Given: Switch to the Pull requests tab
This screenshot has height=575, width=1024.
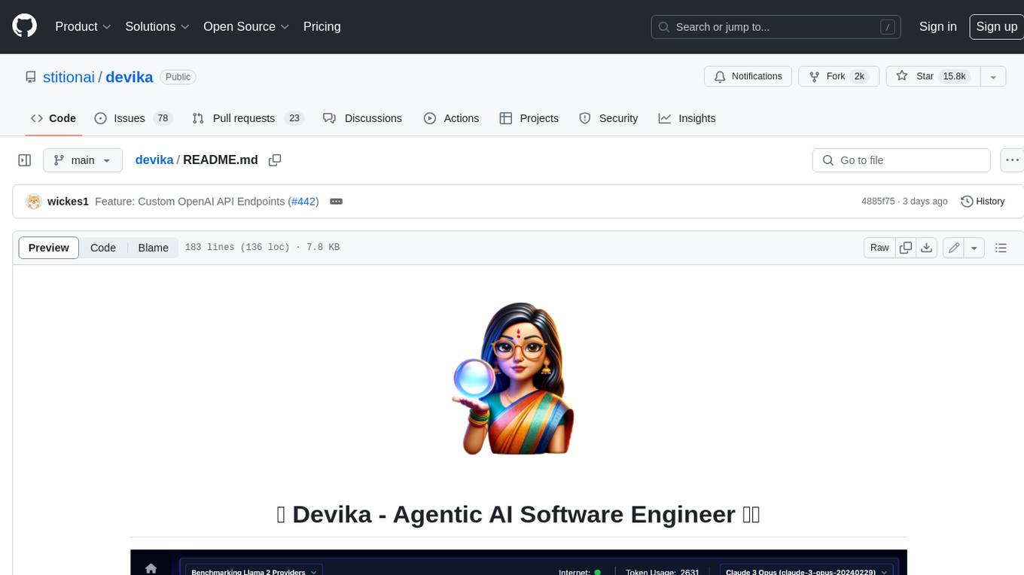Looking at the screenshot, I should pyautogui.click(x=247, y=118).
